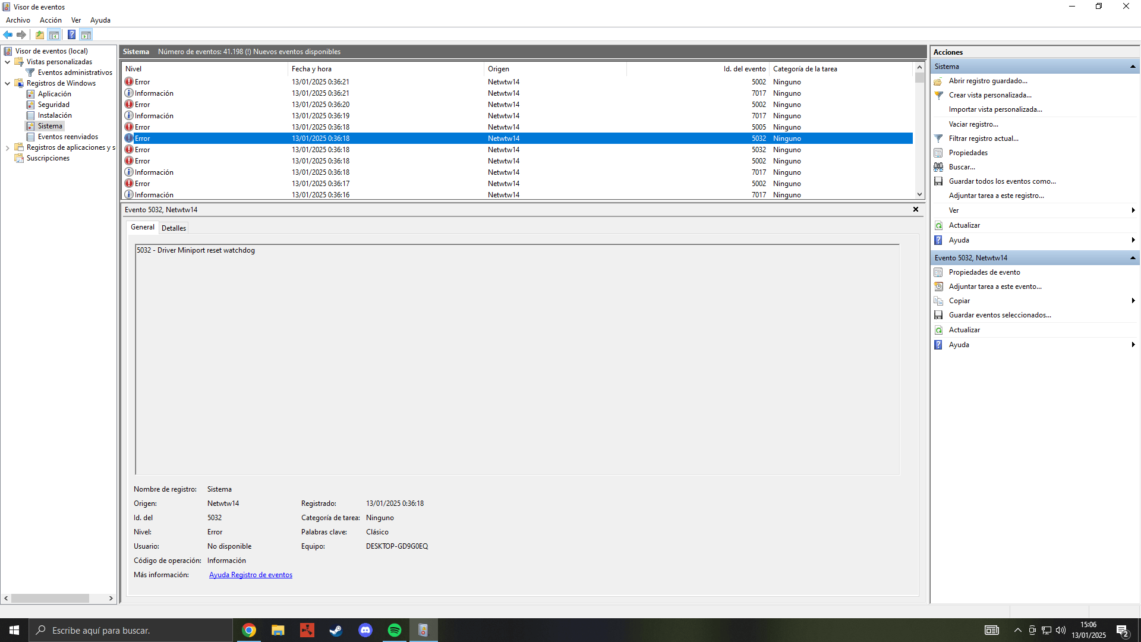Expand Registros de aplicaciones y servicios node
Viewport: 1141px width, 642px height.
(x=7, y=147)
